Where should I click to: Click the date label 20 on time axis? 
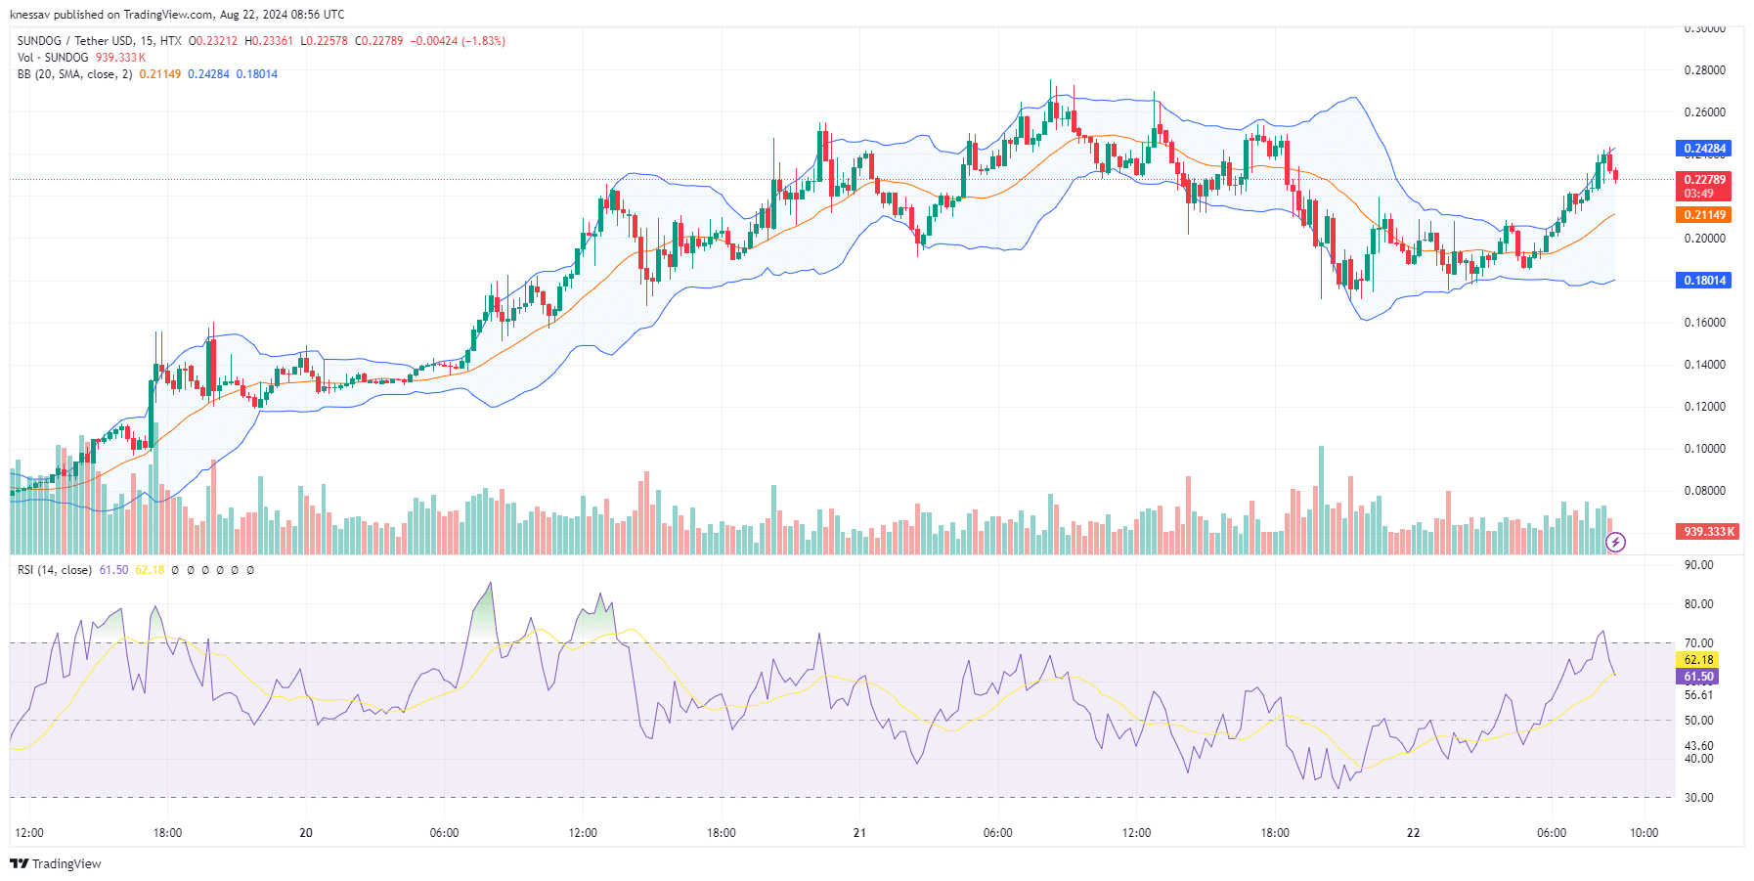(306, 833)
